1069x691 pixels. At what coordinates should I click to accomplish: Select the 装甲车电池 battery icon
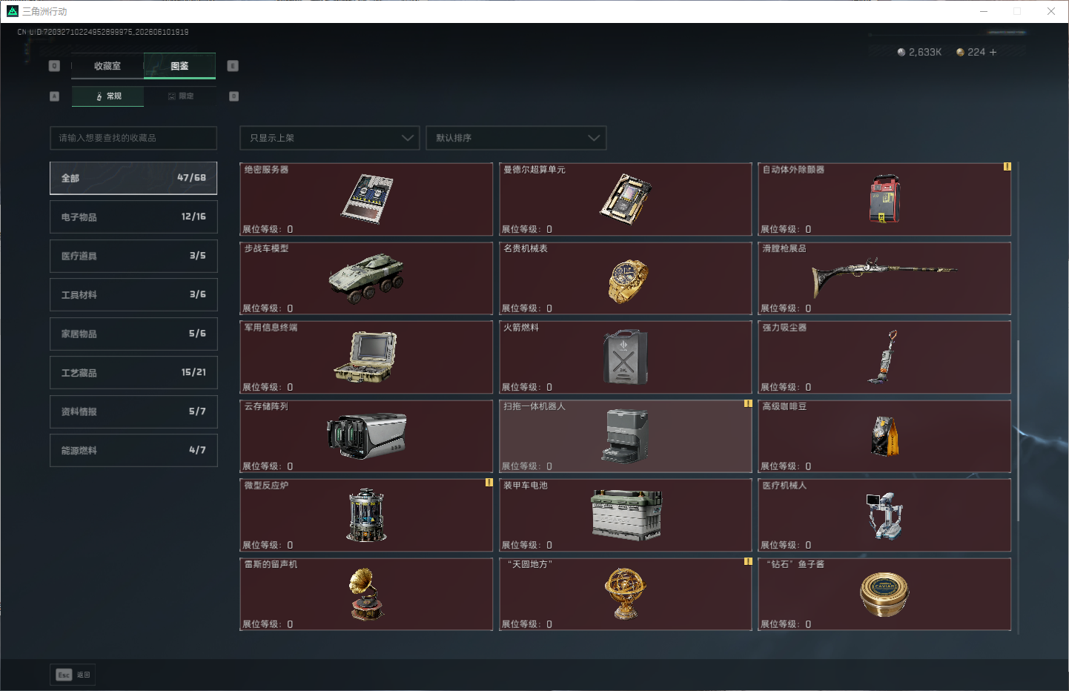(626, 515)
